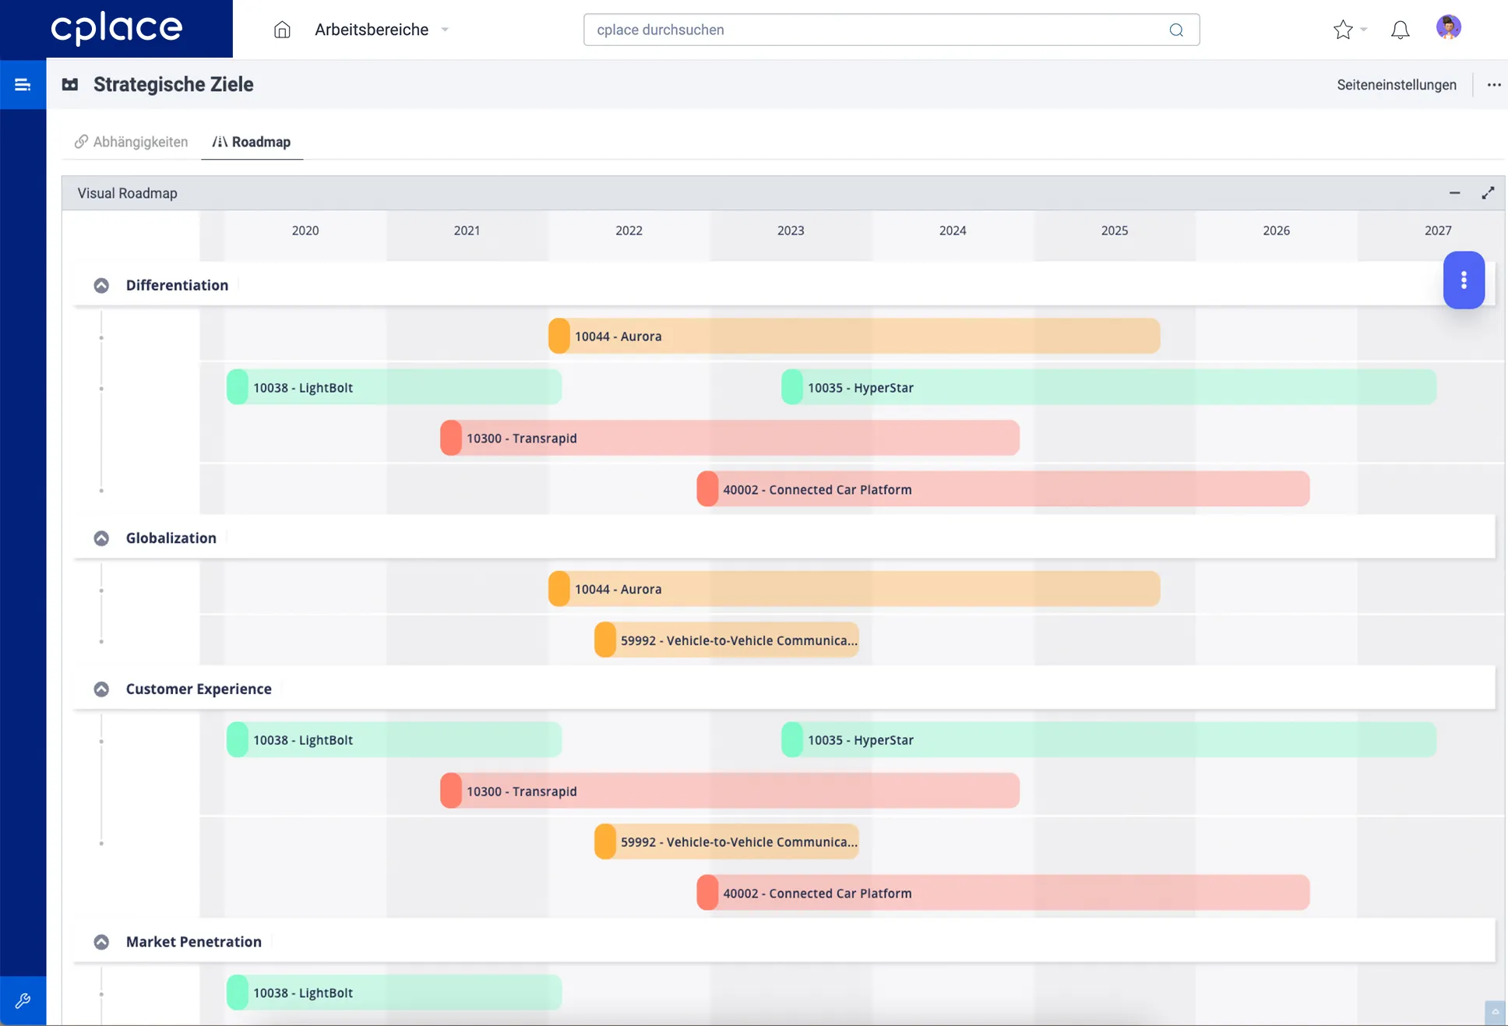
Task: Minimize the Visual Roadmap widget
Action: click(1454, 192)
